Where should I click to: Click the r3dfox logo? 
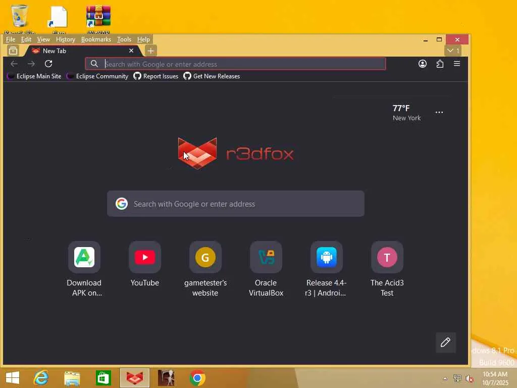coord(235,153)
